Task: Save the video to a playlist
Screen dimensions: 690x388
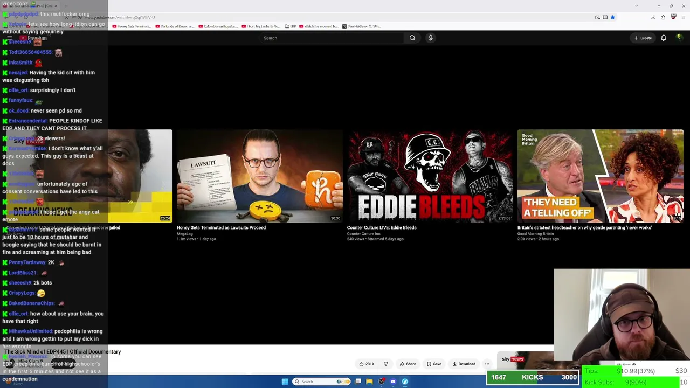Action: click(434, 364)
